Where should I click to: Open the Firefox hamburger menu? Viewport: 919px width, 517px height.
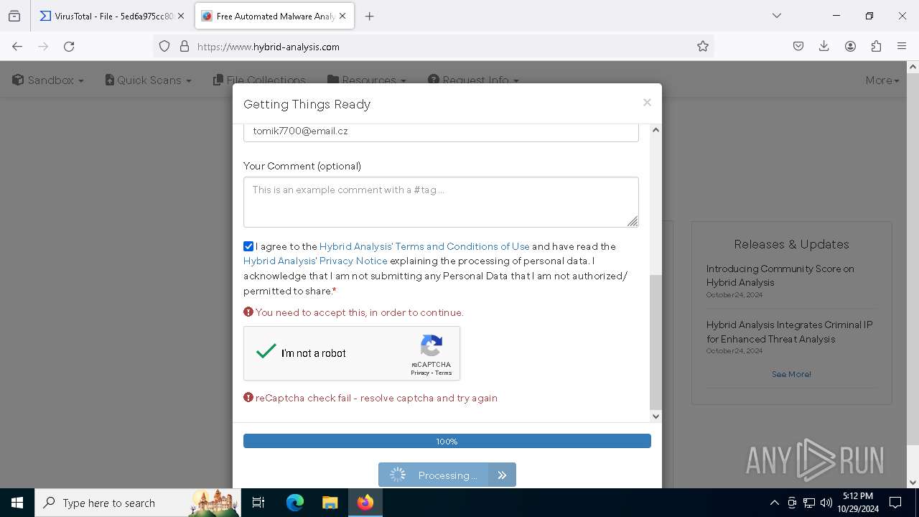tap(902, 46)
